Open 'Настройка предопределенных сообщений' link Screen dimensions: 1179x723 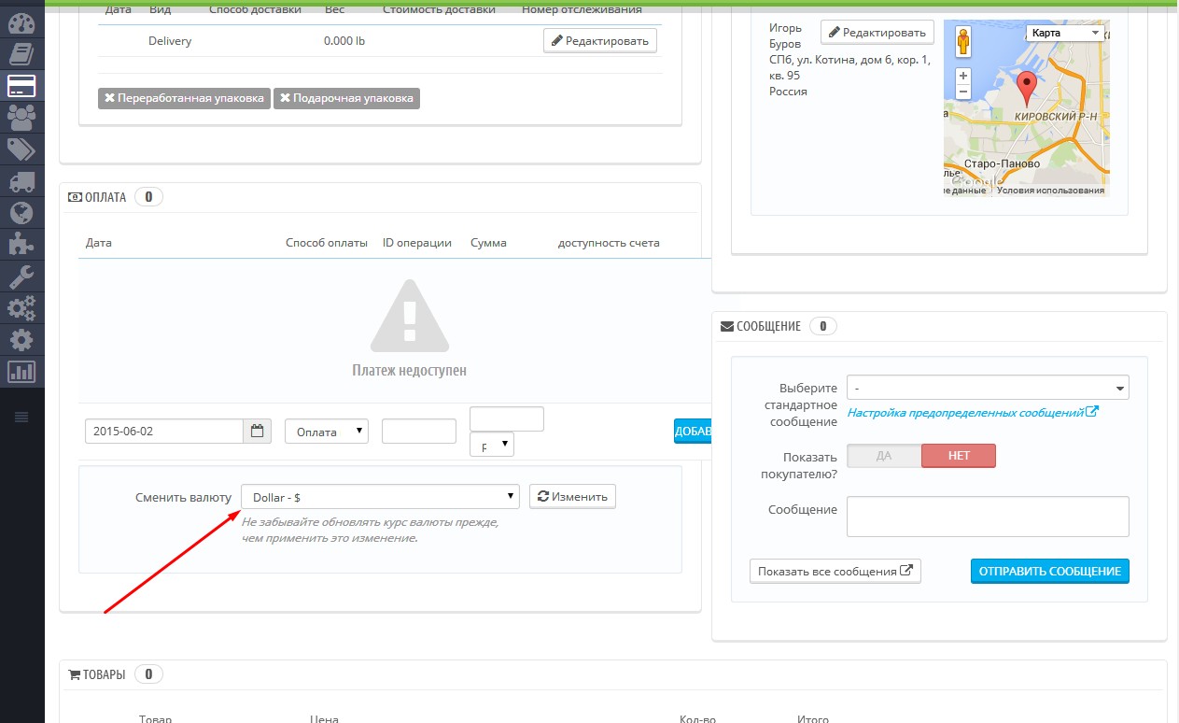point(973,412)
